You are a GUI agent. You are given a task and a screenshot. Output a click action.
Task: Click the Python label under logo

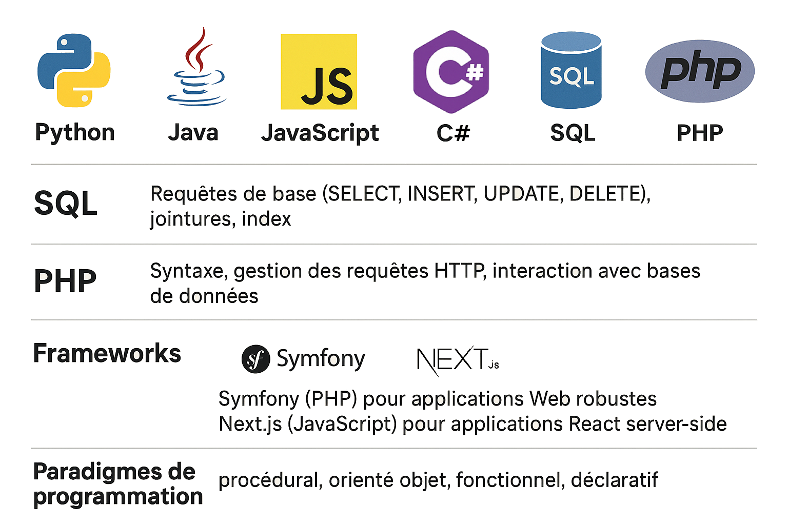pyautogui.click(x=75, y=132)
